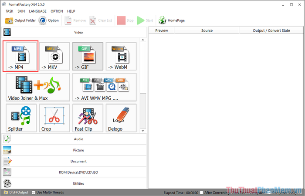The image size is (305, 196).
Task: Open the TASK menu
Action: 9,11
